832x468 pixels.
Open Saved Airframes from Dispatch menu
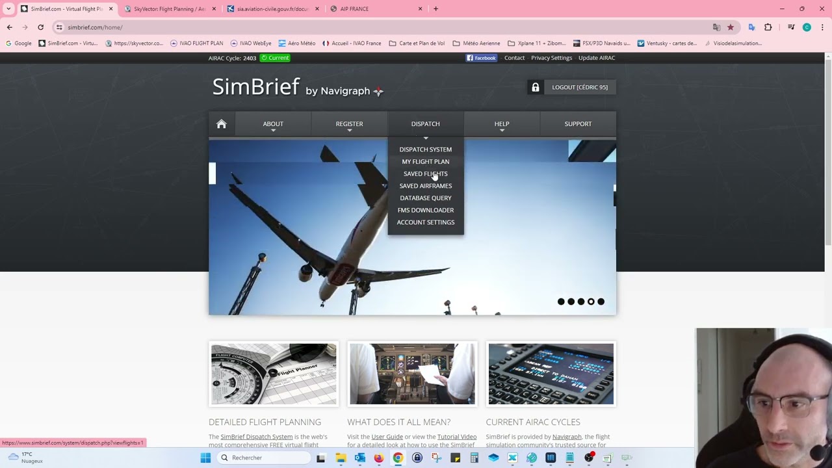pyautogui.click(x=426, y=186)
